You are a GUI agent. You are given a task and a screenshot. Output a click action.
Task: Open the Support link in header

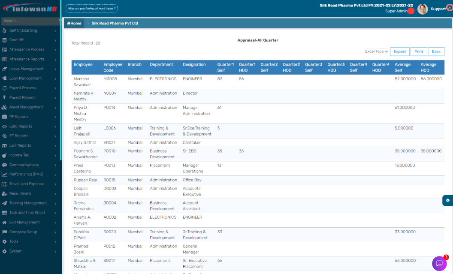(x=438, y=9)
